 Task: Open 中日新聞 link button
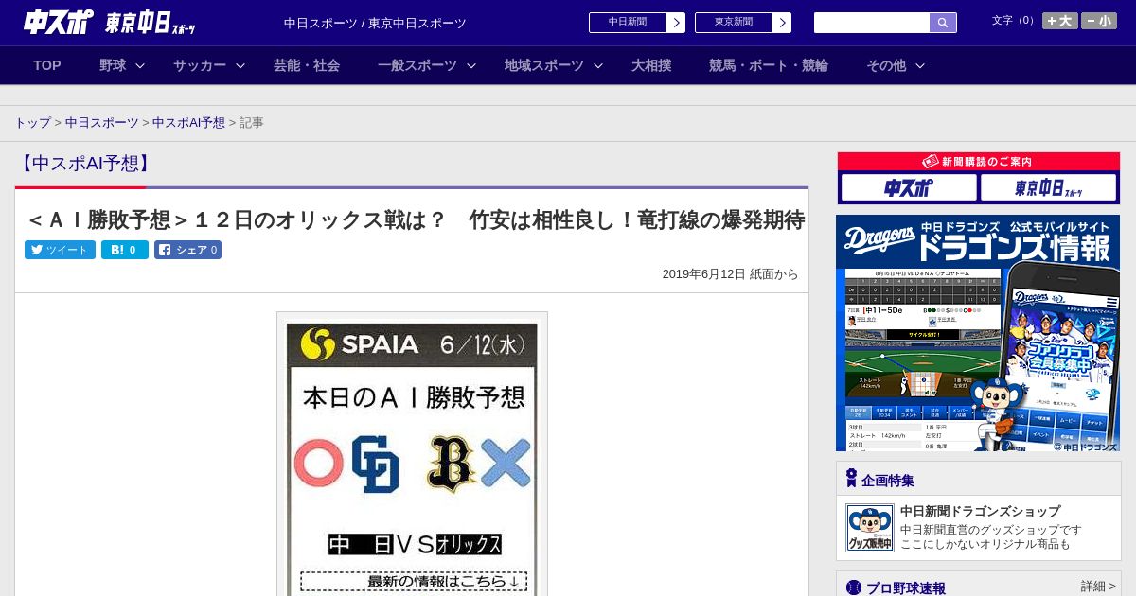[628, 23]
